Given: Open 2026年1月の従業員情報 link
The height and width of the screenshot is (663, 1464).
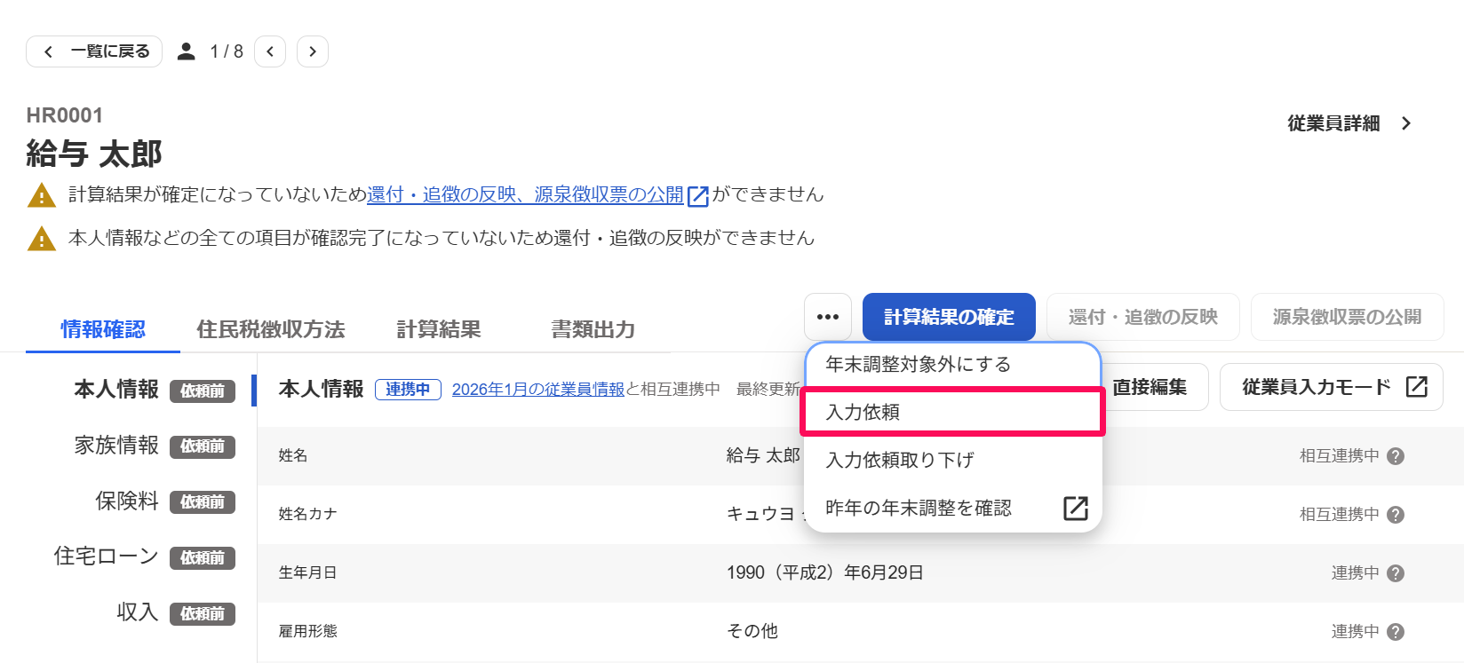Looking at the screenshot, I should tap(538, 390).
